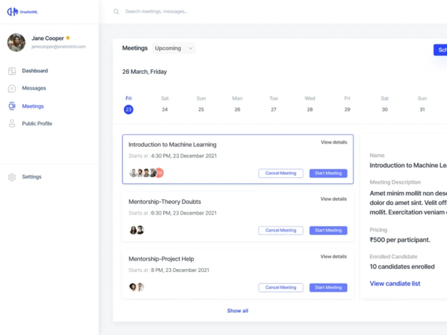
Task: Click the 10 candidates enrolled text
Action: tap(402, 267)
